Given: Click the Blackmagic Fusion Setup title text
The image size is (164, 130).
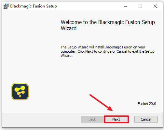Looking at the screenshot, I should click(x=34, y=6).
